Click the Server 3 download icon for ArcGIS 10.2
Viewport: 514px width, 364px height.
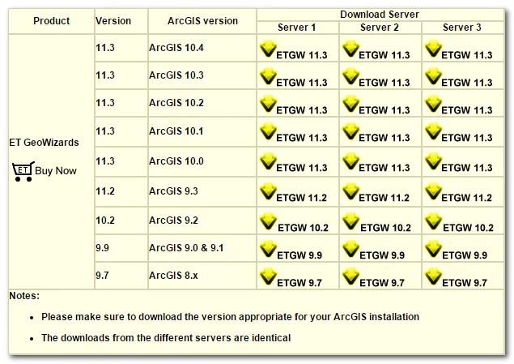coord(433,105)
